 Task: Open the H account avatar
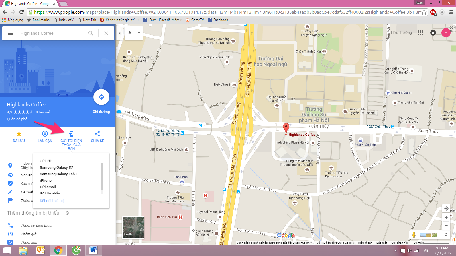[x=446, y=33]
